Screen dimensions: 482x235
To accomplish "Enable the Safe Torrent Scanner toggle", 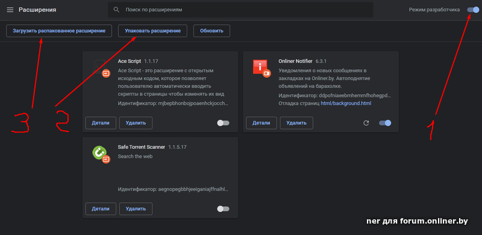I will click(x=223, y=209).
